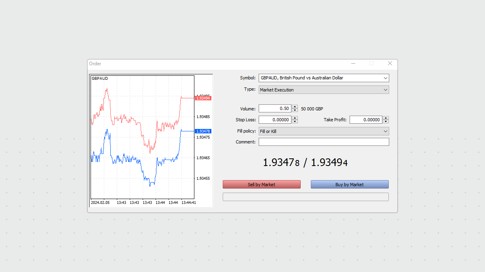485x272 pixels.
Task: Decrement Take Profit with the down arrow
Action: pyautogui.click(x=386, y=121)
